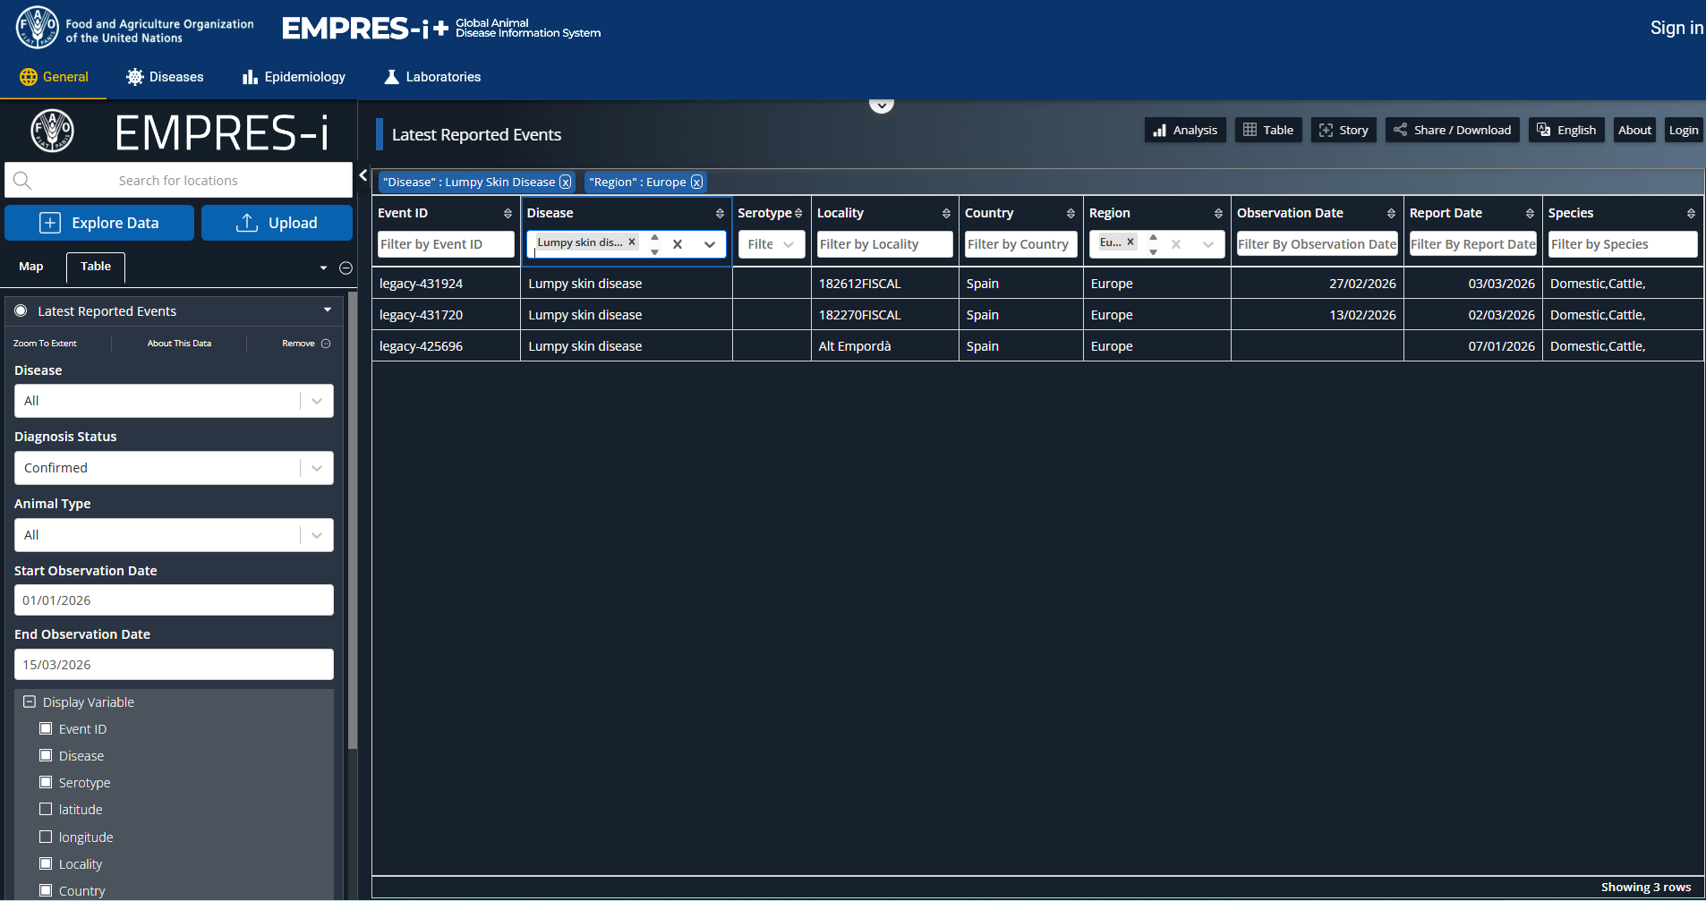Remove the Region Europe filter chip
Viewport: 1706px width, 901px height.
696,183
